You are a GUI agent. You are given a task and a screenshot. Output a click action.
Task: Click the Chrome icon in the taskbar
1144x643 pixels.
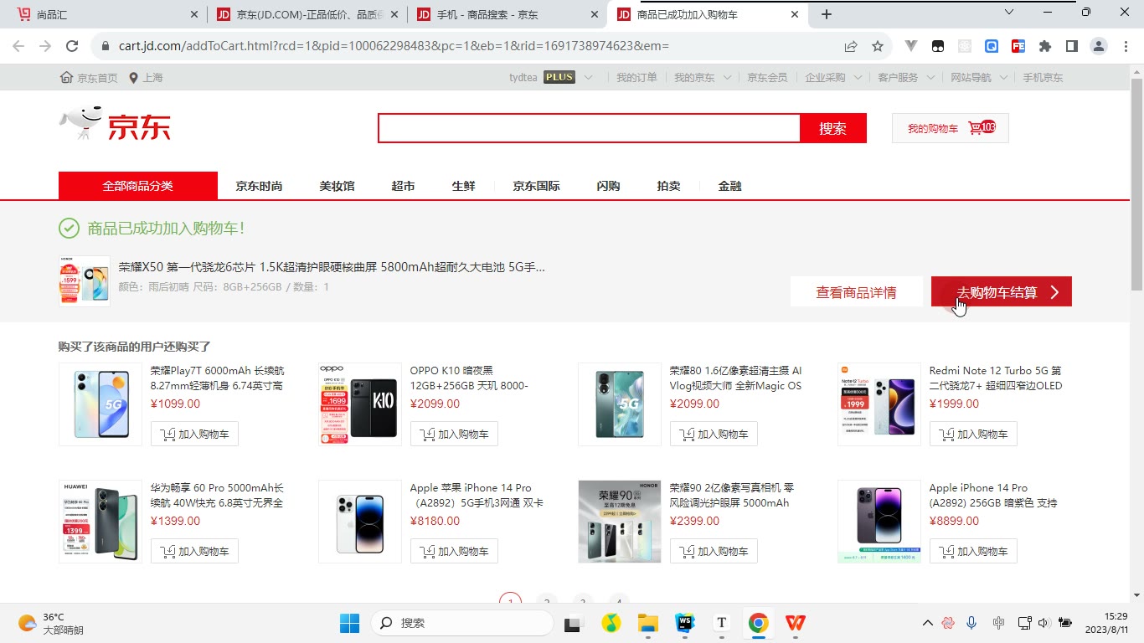(x=759, y=623)
